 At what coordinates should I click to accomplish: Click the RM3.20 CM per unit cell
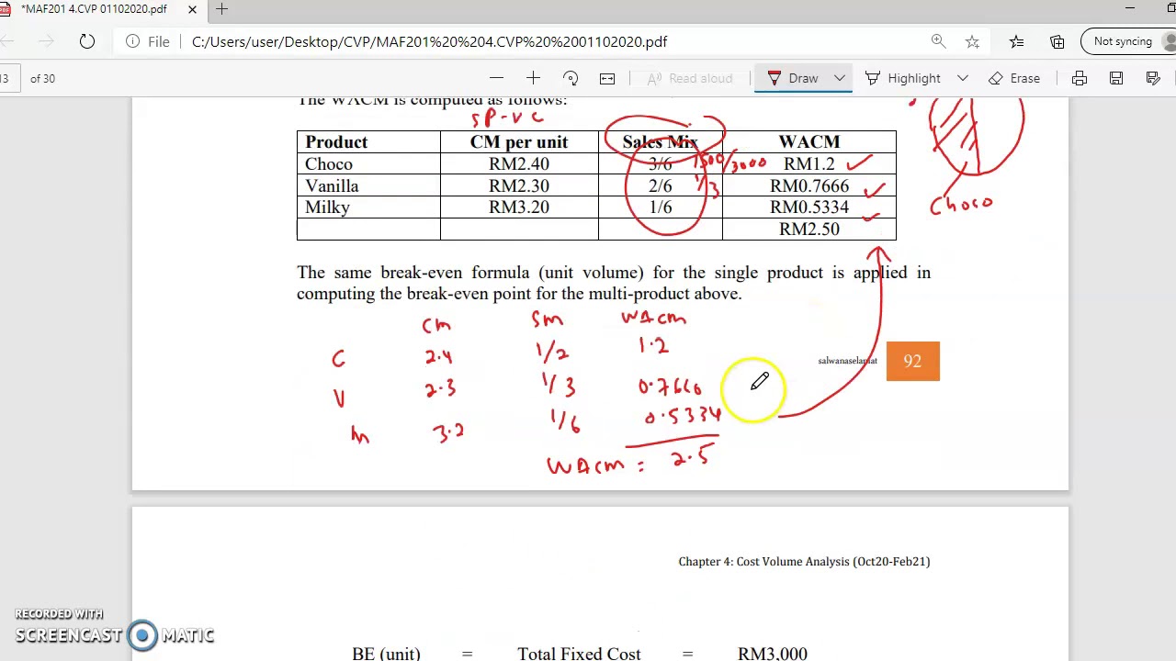pos(519,207)
